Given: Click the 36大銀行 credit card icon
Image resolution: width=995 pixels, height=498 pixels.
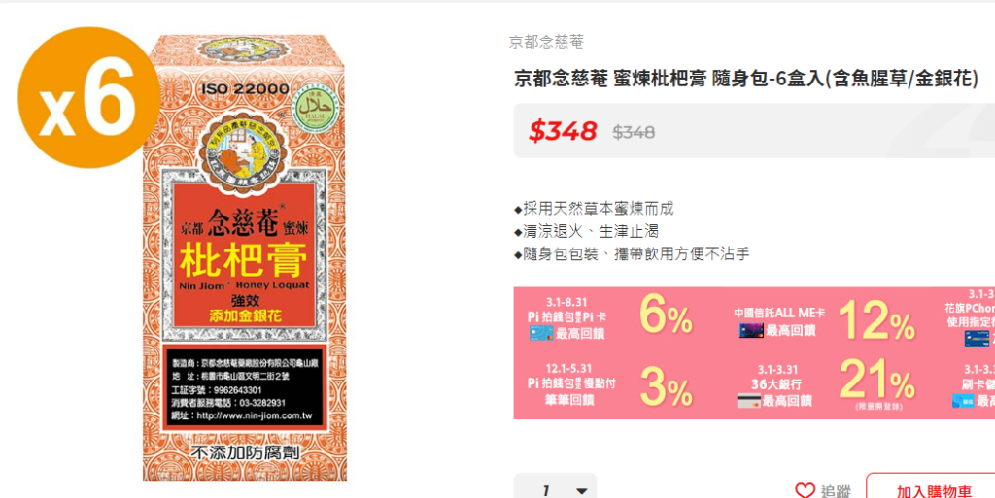Looking at the screenshot, I should coord(748,400).
